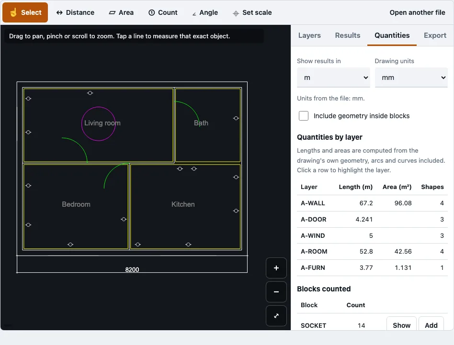Click the Length (m) column header
This screenshot has height=345, width=454.
click(x=355, y=187)
